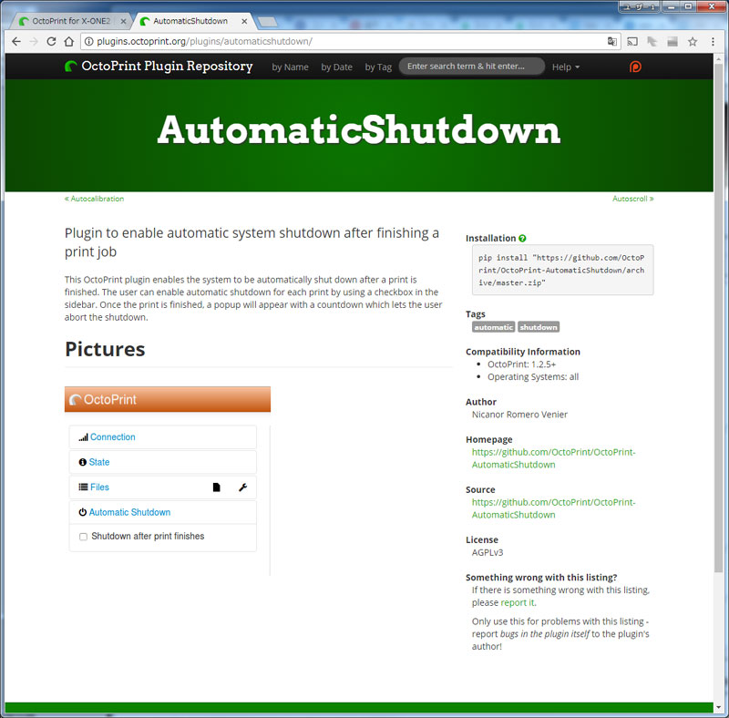The image size is (729, 718).
Task: Click the Files document icon
Action: 216,487
